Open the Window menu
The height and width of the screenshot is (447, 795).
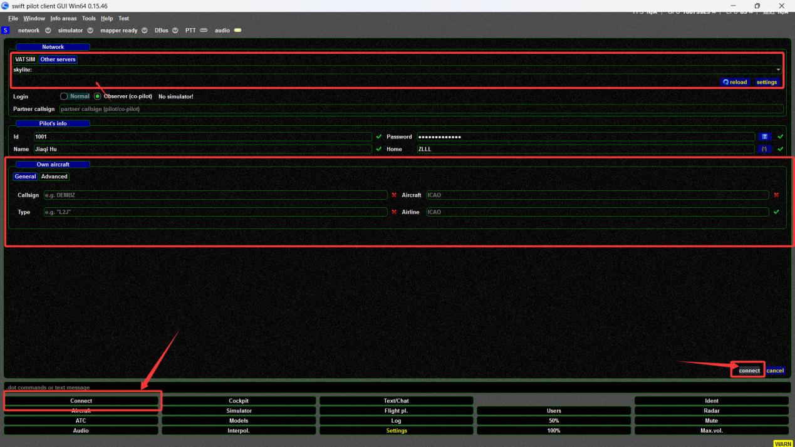coord(34,19)
